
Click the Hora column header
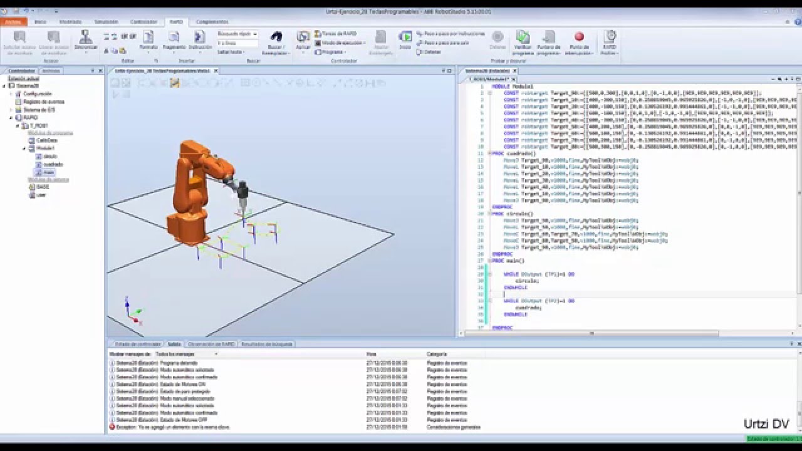[x=372, y=354]
